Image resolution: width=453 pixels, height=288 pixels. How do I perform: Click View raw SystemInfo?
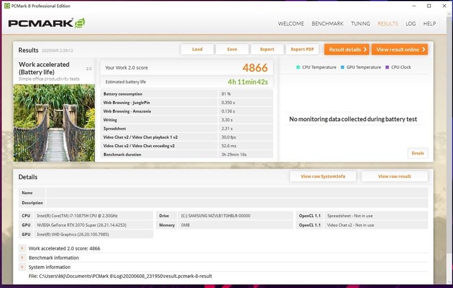pos(323,177)
